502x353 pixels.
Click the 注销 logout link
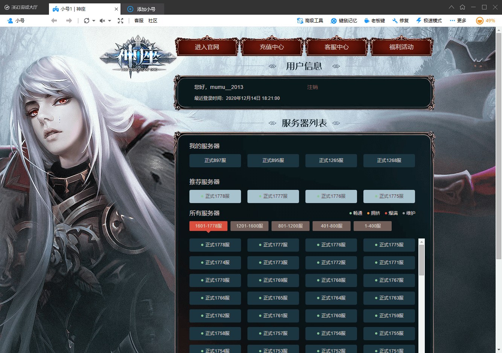coord(312,87)
